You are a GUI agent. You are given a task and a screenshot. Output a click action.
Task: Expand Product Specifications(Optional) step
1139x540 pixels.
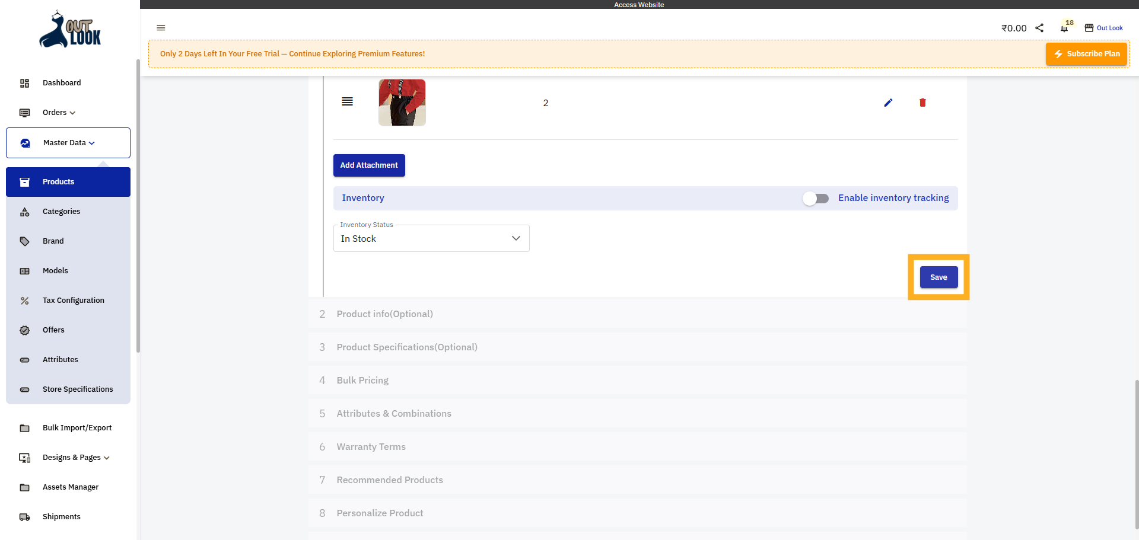[638, 347]
